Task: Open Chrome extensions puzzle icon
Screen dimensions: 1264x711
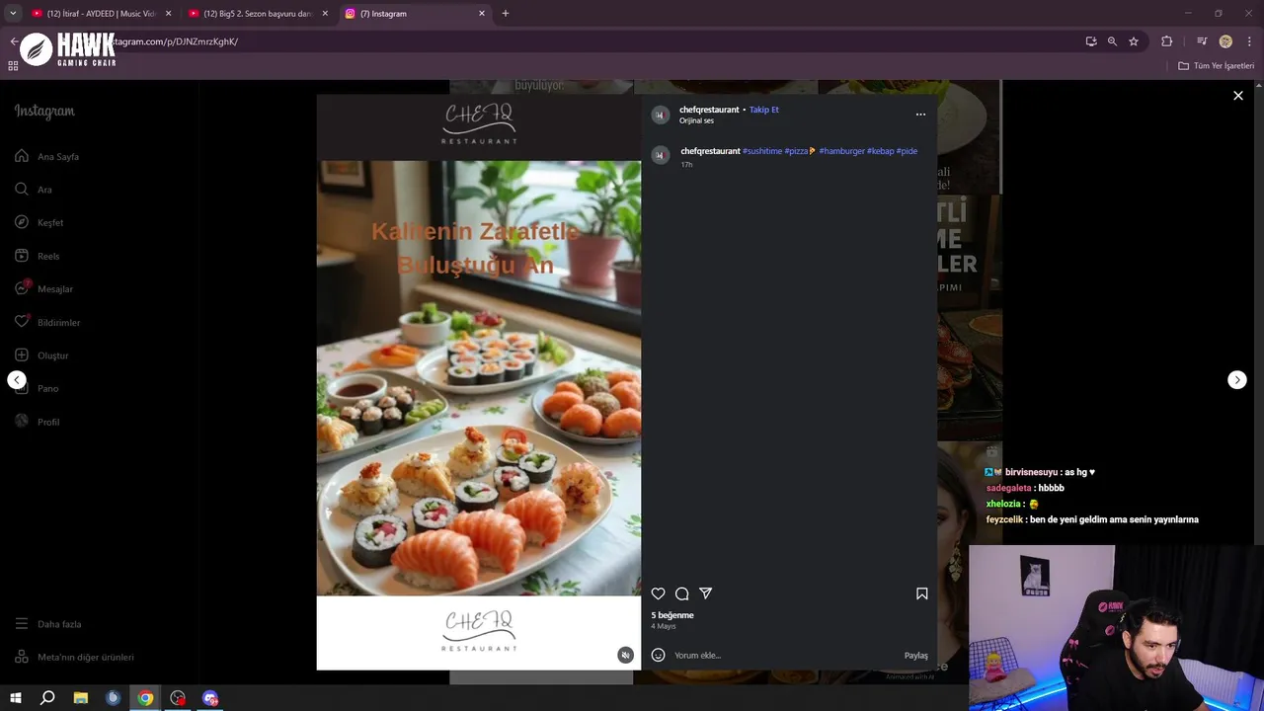Action: 1166,41
